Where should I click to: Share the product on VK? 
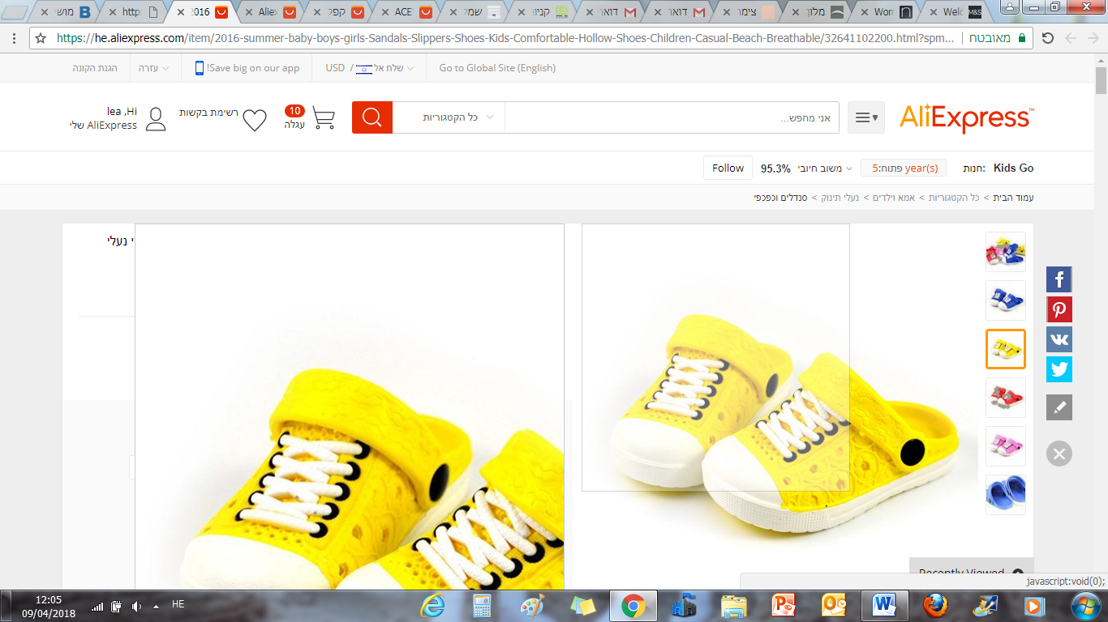tap(1059, 339)
